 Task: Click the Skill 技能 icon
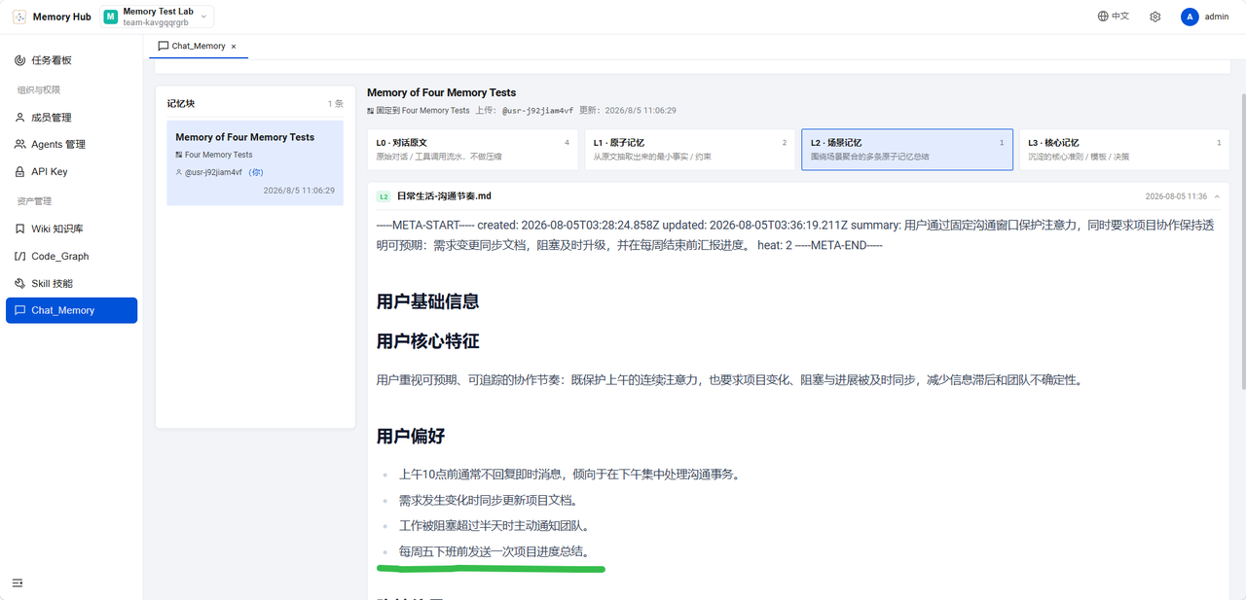[20, 283]
